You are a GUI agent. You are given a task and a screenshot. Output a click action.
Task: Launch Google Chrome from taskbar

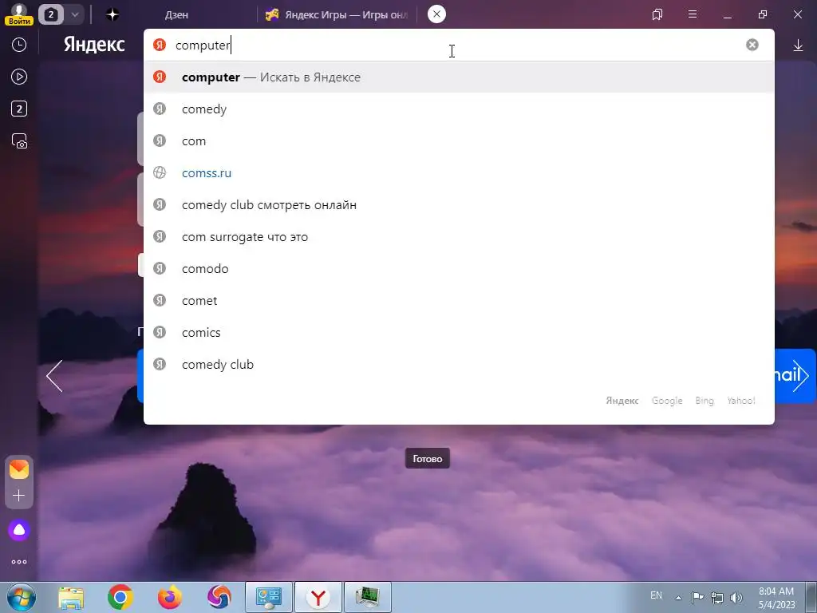pos(120,597)
